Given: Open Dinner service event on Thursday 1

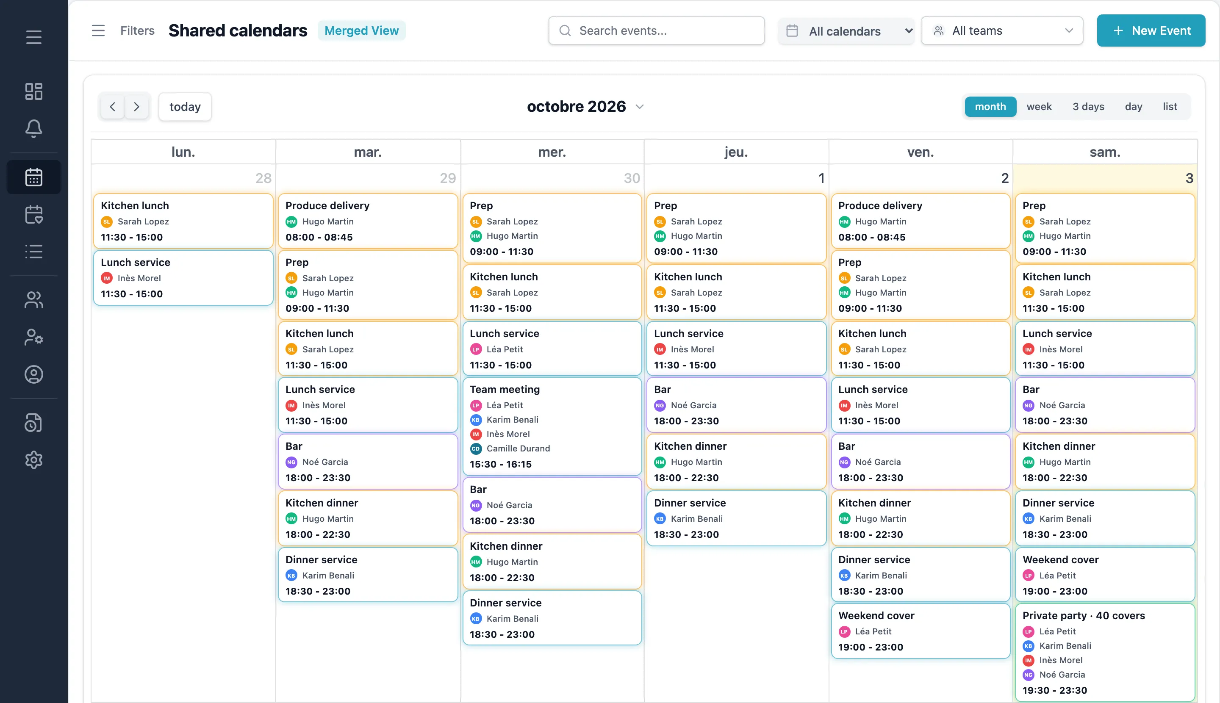Looking at the screenshot, I should pos(736,518).
